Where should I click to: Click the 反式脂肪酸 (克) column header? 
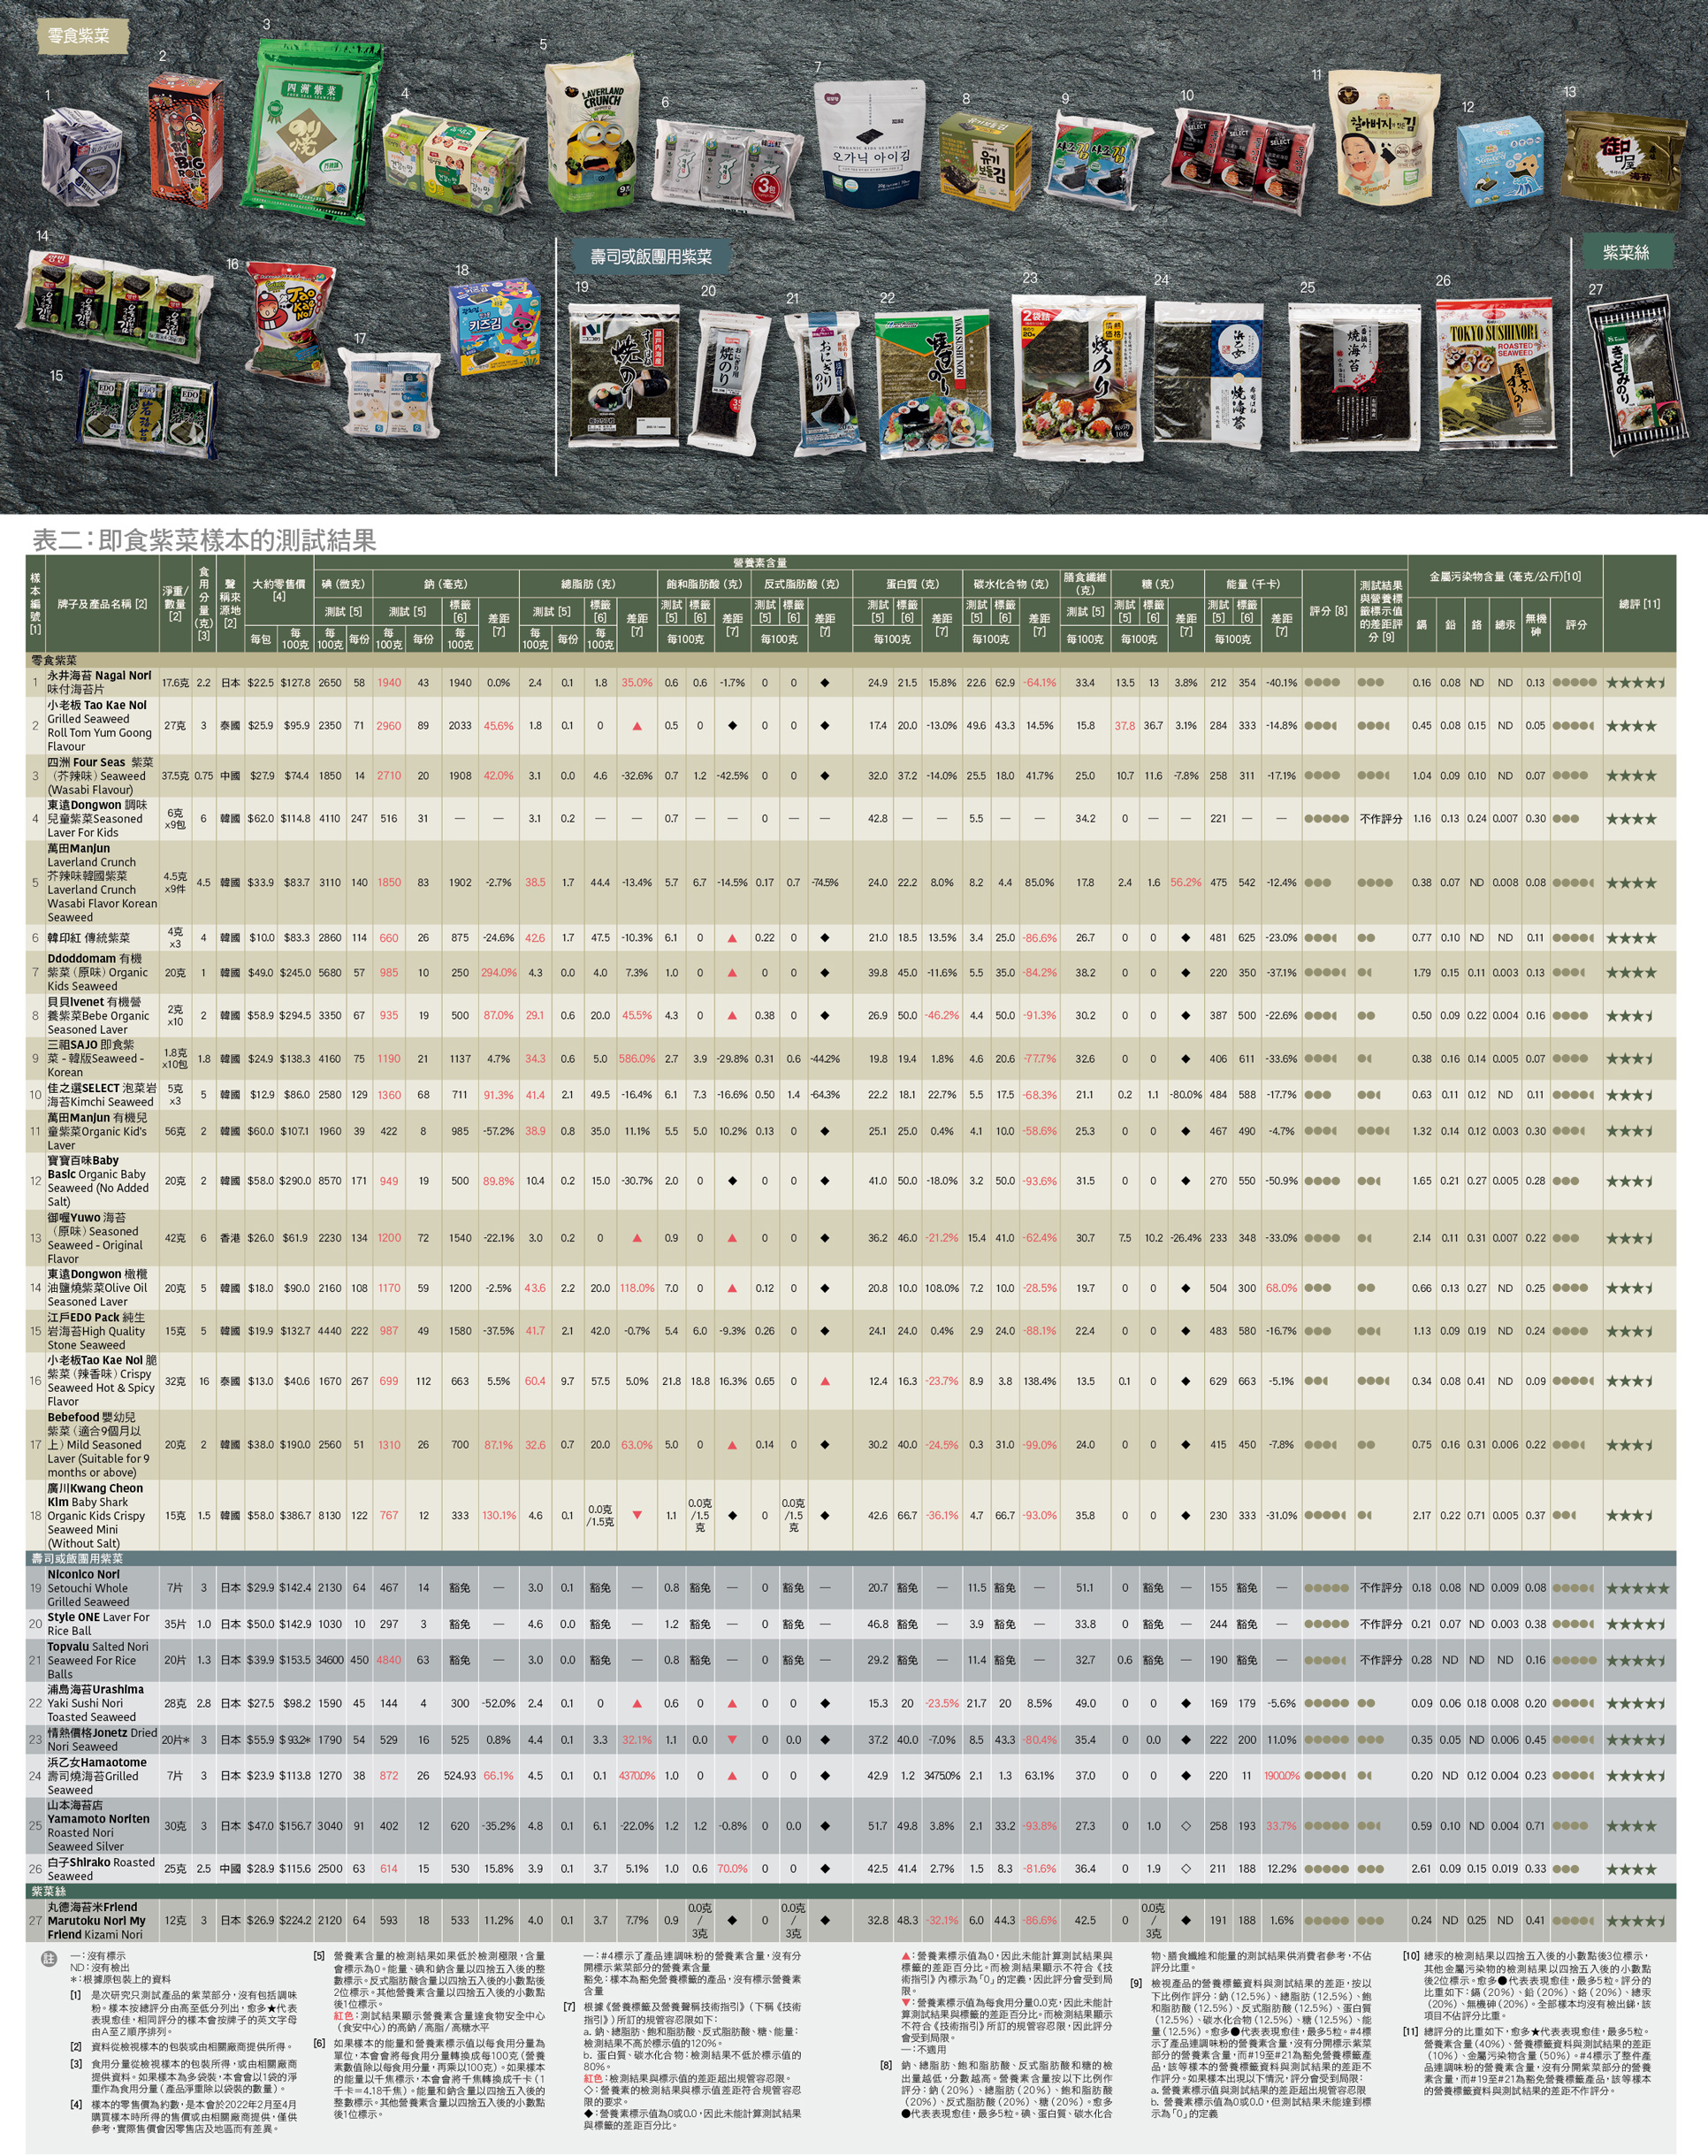tap(802, 584)
